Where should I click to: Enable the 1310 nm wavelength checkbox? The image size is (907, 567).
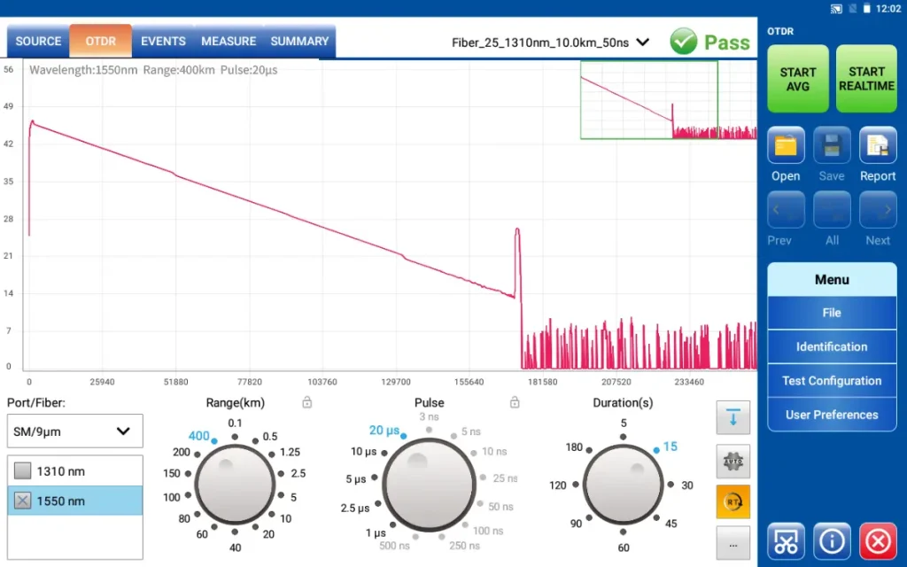[x=23, y=471]
